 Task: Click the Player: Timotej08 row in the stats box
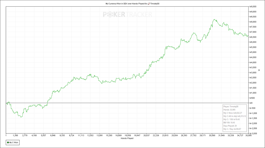[231, 107]
